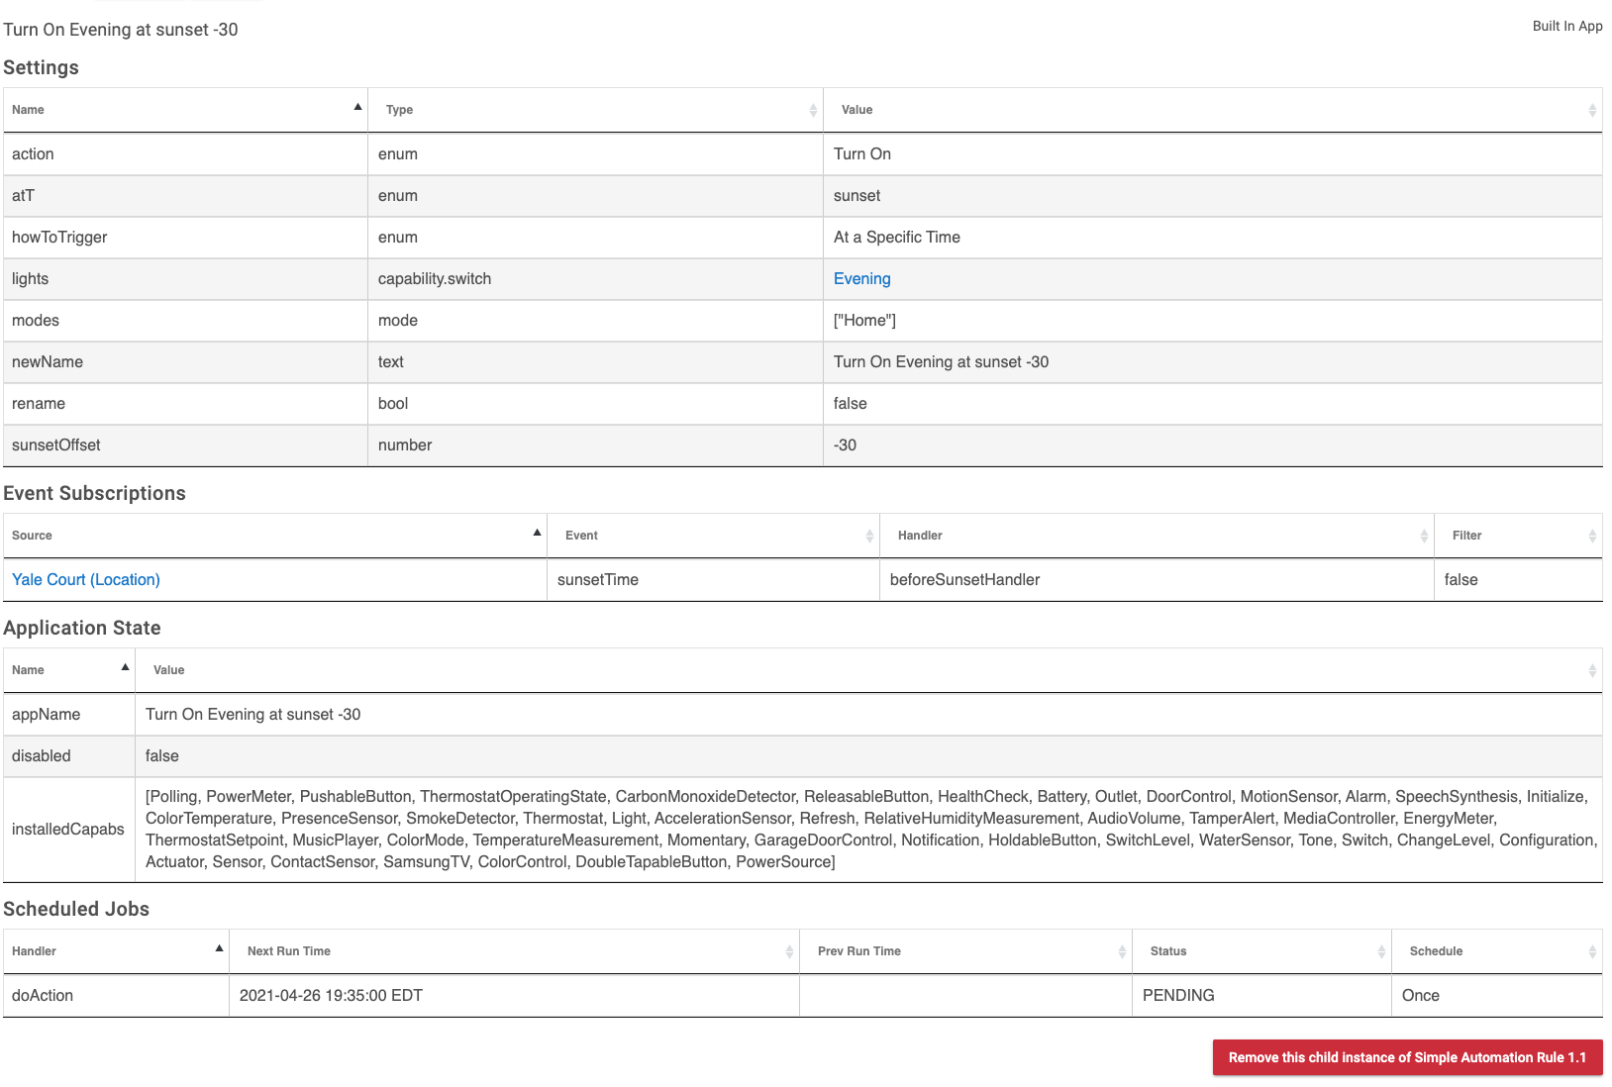1612x1087 pixels.
Task: Sort Settings table by Value column arrows
Action: click(x=1592, y=110)
